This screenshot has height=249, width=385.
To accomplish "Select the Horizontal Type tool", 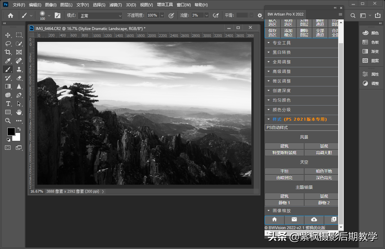I will pyautogui.click(x=8, y=104).
